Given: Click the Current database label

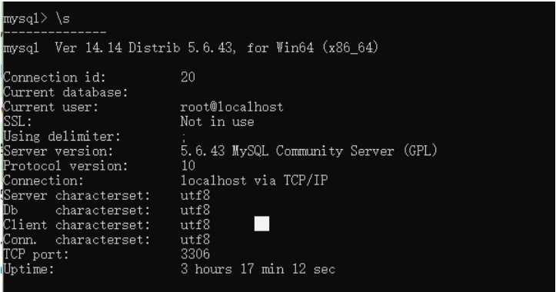Looking at the screenshot, I should click(65, 92).
